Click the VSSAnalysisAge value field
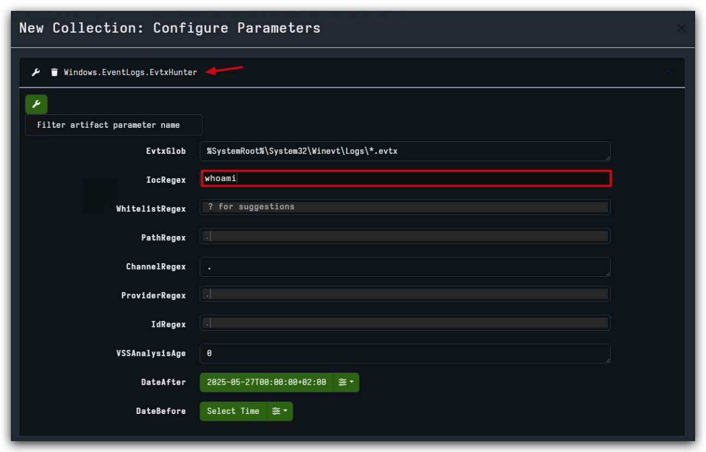 tap(405, 354)
